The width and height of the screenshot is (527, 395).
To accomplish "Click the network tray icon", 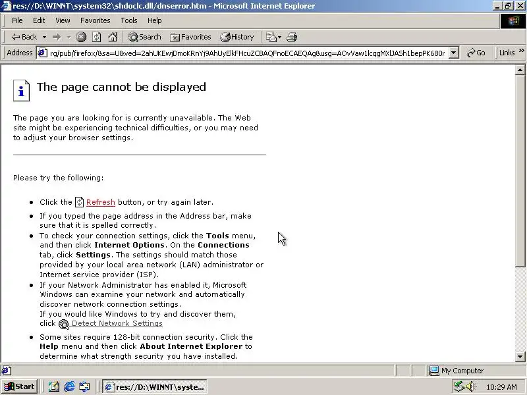I will pos(458,386).
